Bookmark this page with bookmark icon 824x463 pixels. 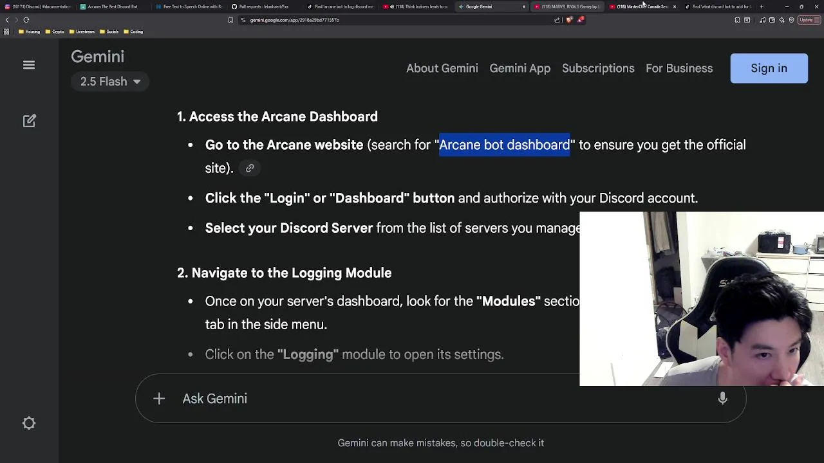(x=230, y=20)
